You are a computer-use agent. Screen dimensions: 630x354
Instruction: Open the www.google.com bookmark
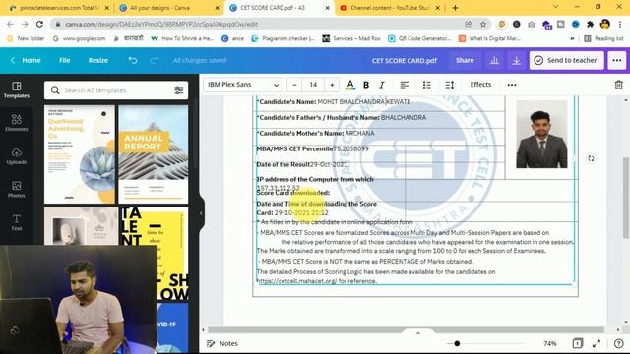pos(80,38)
